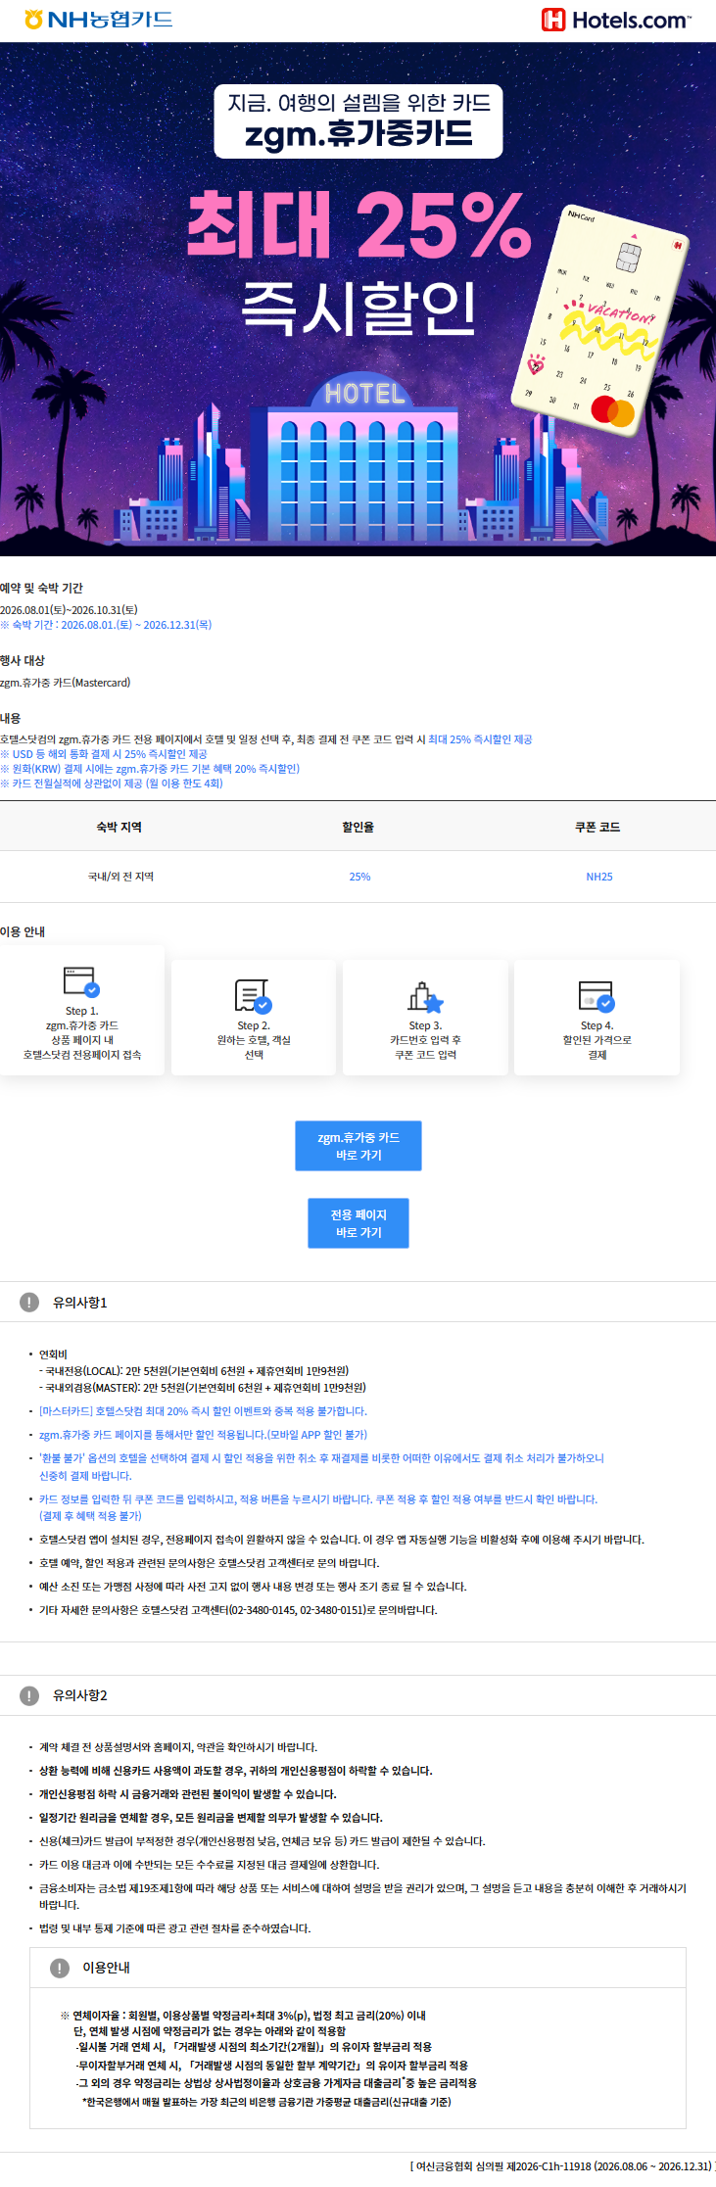716x2187 pixels.
Task: Click the 유의사항1 exclamation icon
Action: [29, 1302]
